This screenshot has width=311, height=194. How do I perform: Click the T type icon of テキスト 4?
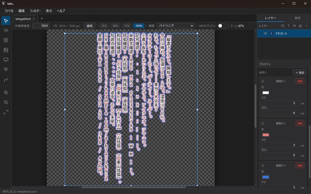point(271,34)
